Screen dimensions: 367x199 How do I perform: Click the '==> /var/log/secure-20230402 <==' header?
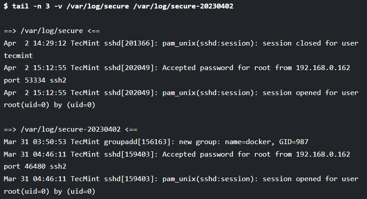(71, 129)
